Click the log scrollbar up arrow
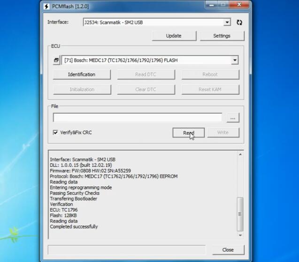This screenshot has width=299, height=262. pyautogui.click(x=240, y=154)
